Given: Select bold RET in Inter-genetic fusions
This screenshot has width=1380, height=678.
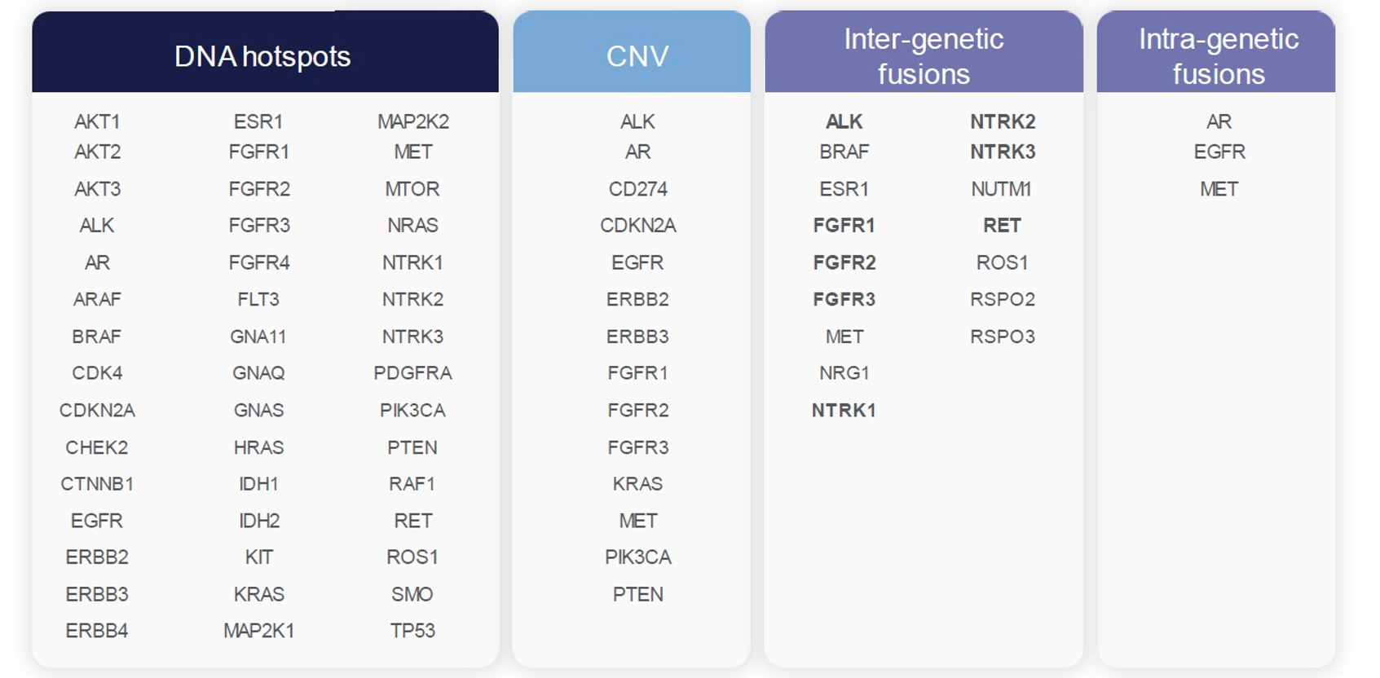Looking at the screenshot, I should point(1002,226).
